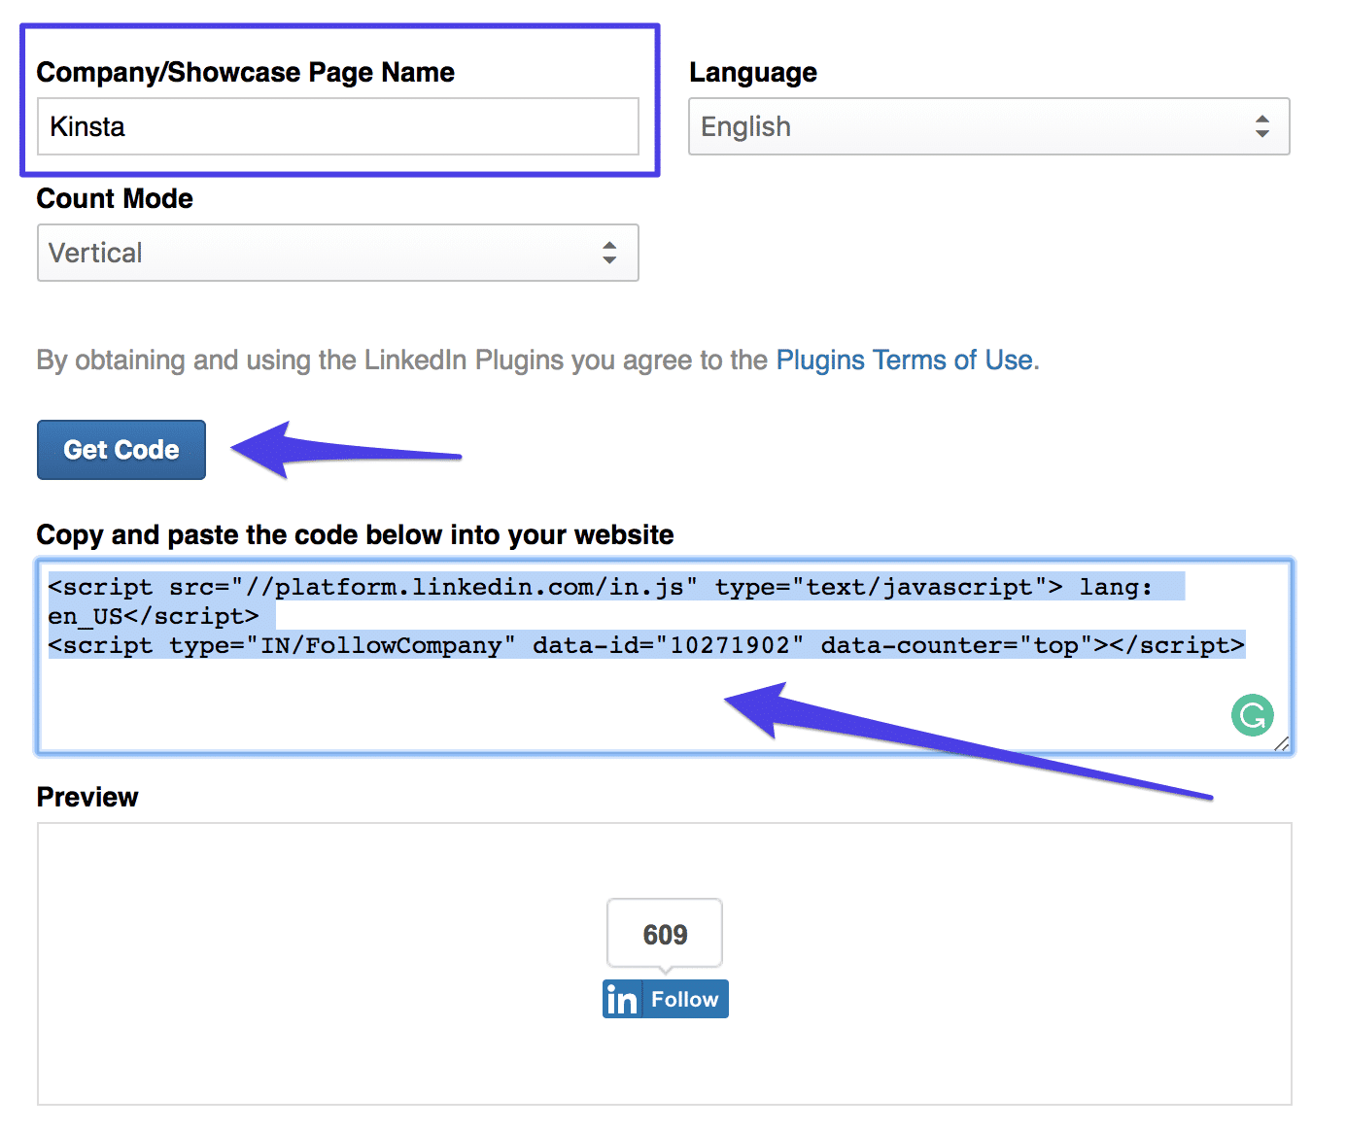
Task: Click the Count Mode dropdown up-down arrows
Action: [x=609, y=253]
